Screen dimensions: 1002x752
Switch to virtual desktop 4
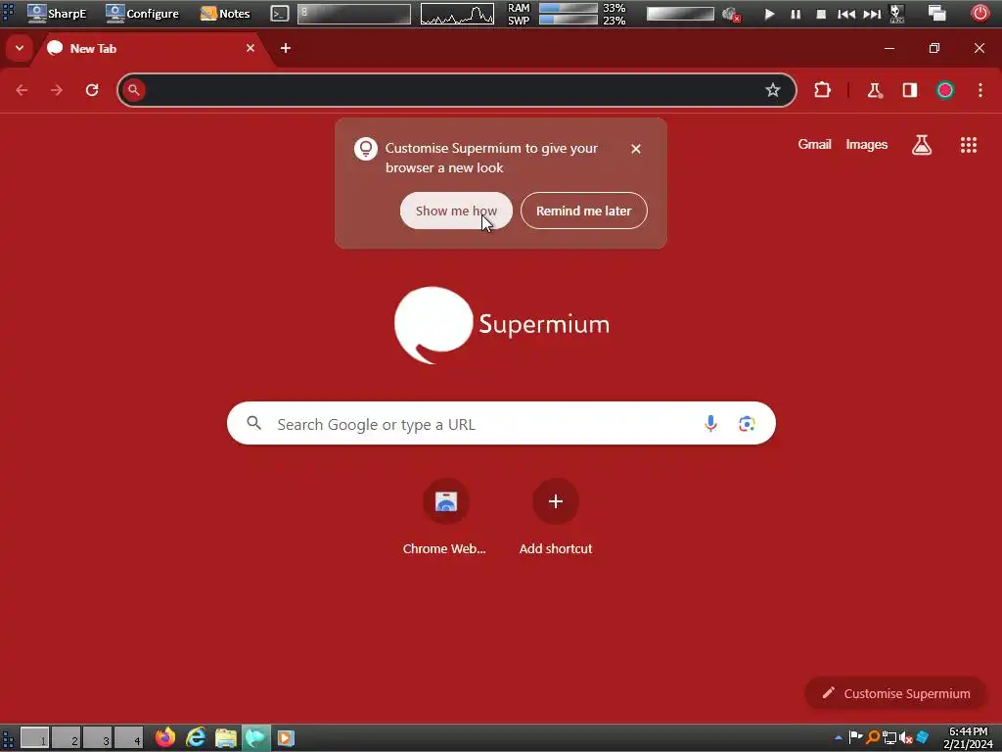[x=128, y=737]
